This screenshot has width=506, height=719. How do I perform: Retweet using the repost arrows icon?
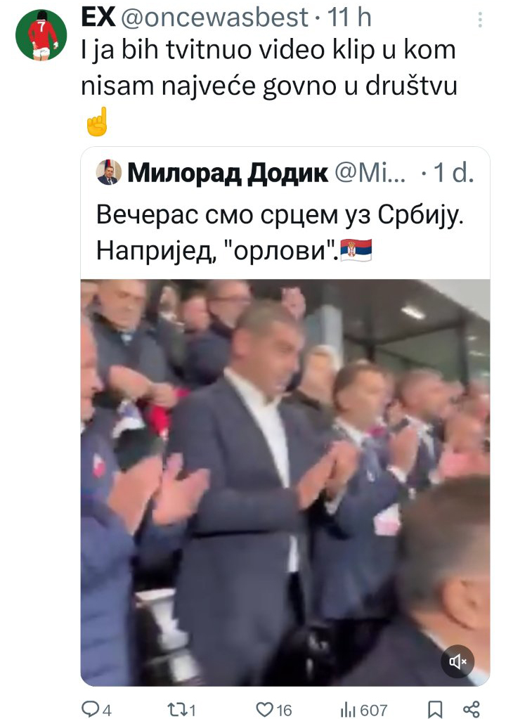176,709
